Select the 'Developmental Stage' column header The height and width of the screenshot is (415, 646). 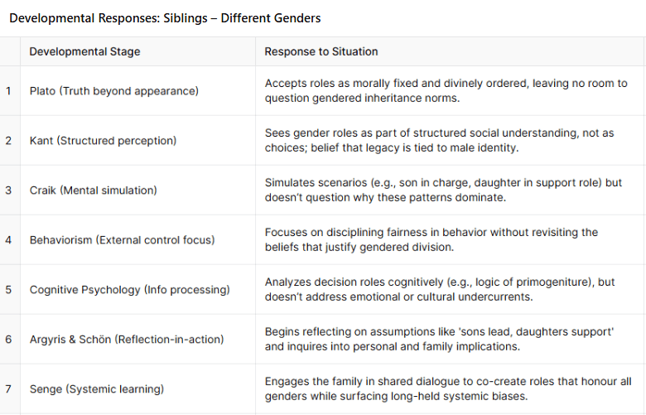pos(84,51)
